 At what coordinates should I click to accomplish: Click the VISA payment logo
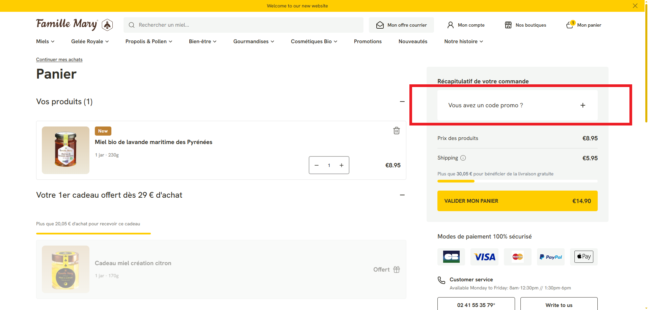click(485, 257)
